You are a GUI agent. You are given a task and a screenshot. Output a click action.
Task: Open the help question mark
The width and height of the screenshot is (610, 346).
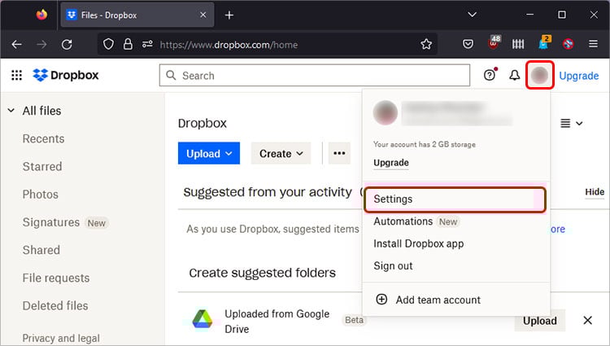490,75
